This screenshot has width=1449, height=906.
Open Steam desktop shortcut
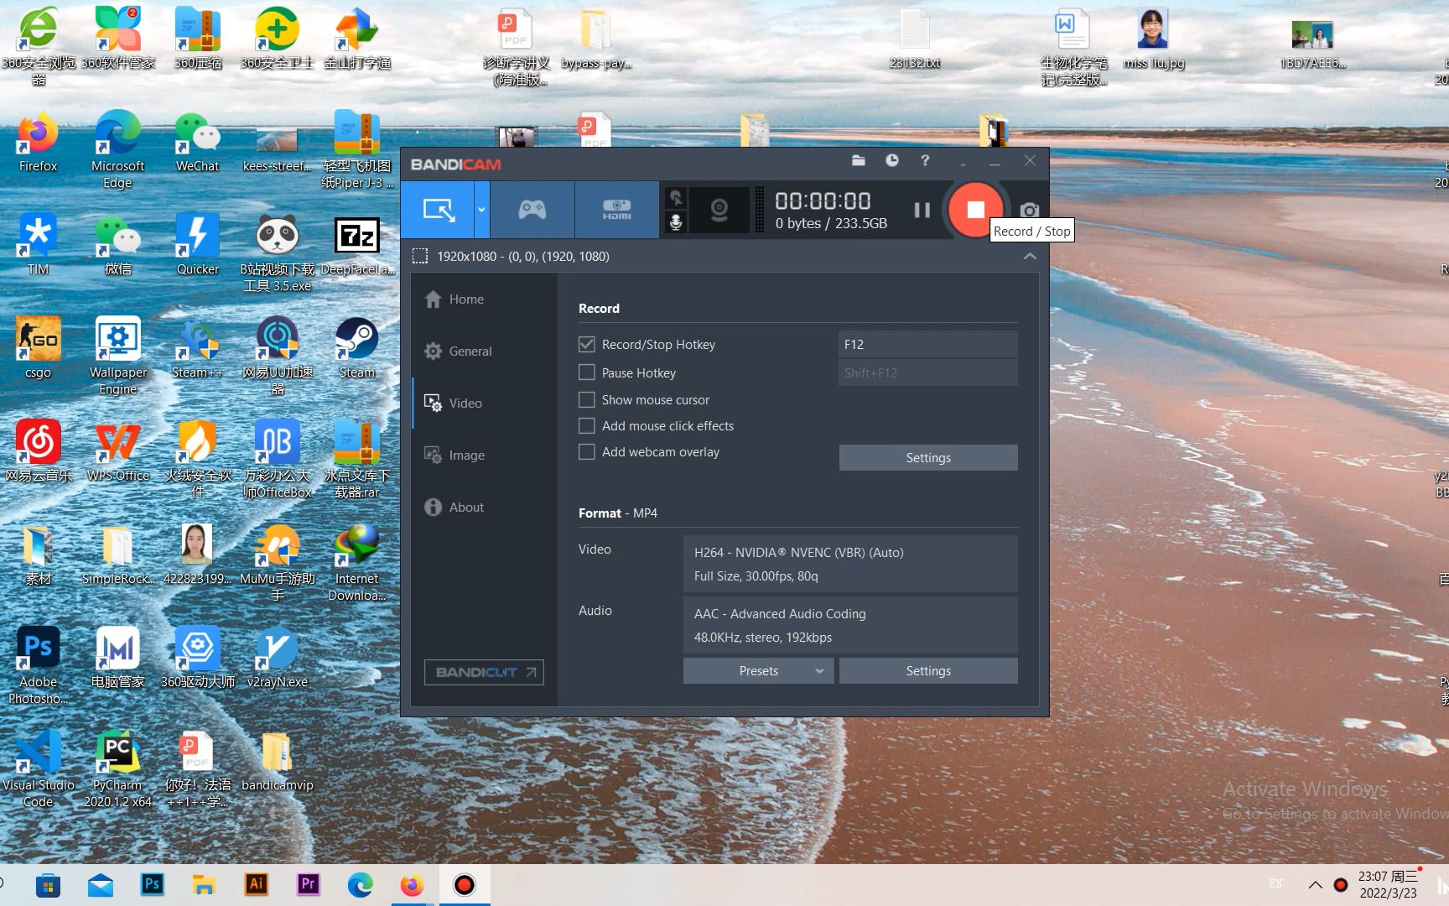[x=356, y=348]
